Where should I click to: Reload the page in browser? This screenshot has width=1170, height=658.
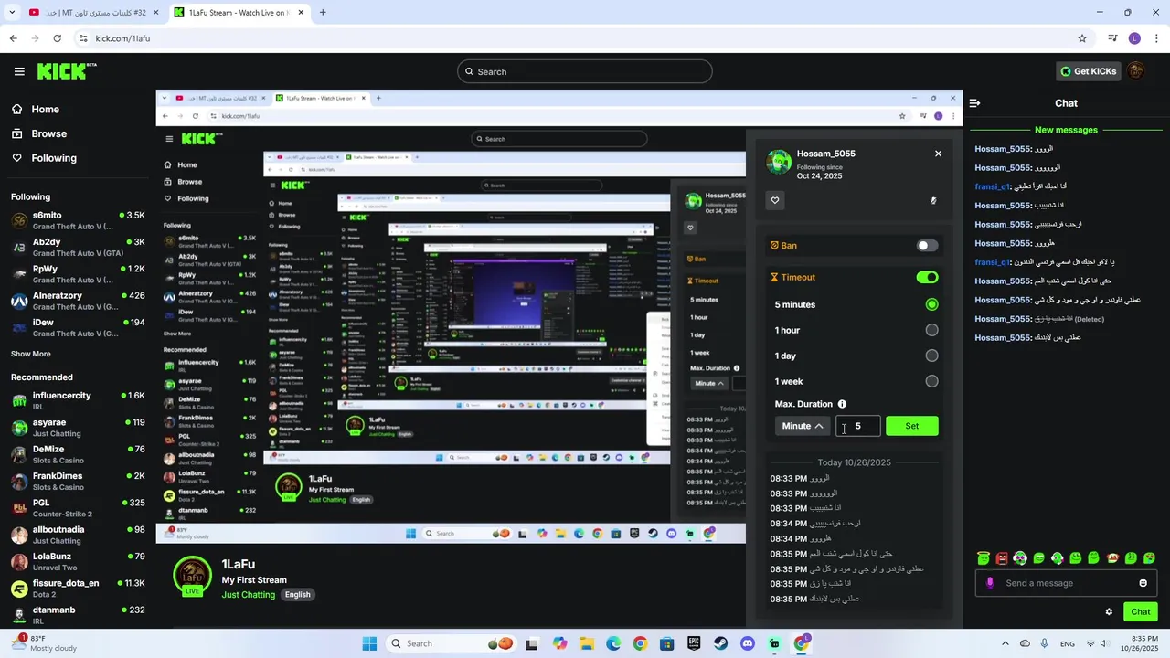click(57, 38)
